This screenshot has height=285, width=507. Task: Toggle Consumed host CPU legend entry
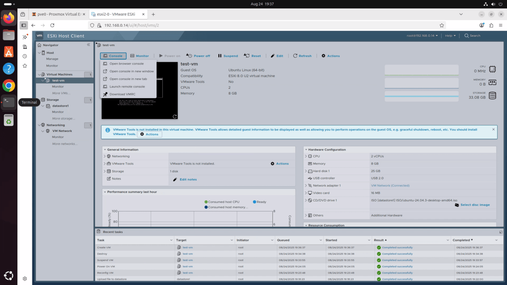[x=222, y=202]
